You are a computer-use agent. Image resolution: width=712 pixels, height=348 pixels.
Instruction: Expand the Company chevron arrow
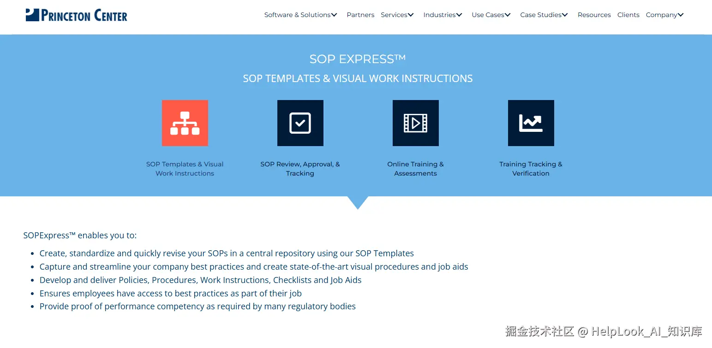tap(681, 15)
